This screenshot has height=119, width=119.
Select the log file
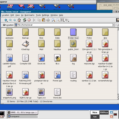click(x=73, y=59)
